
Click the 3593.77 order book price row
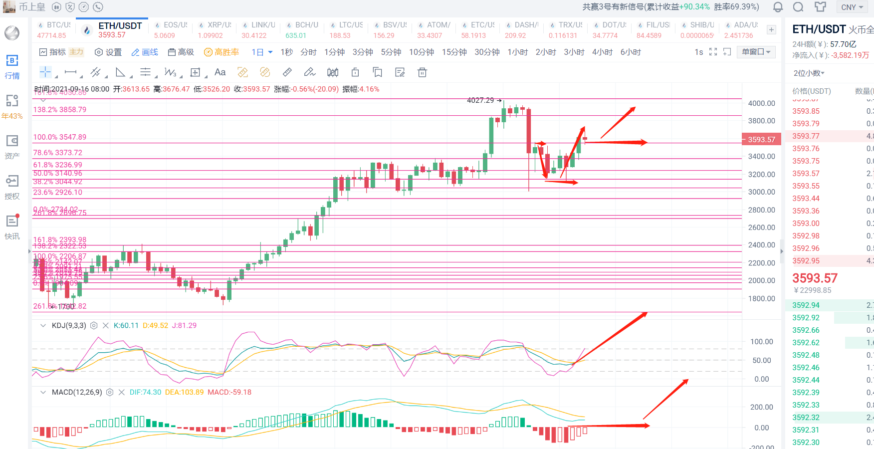pos(830,136)
